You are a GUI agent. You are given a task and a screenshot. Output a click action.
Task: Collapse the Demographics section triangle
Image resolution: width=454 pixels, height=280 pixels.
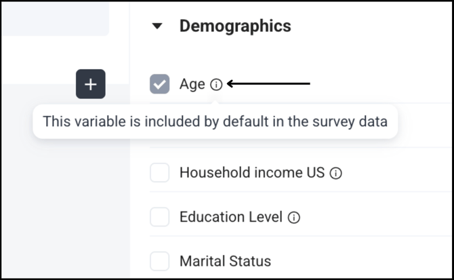click(x=157, y=26)
